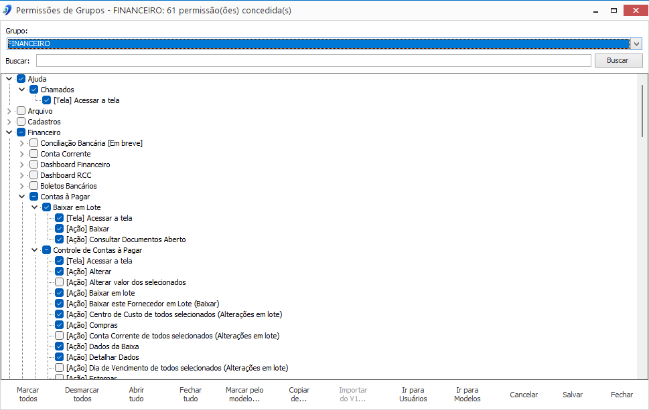Select the Dashboard Financeiro tree item

click(x=75, y=165)
